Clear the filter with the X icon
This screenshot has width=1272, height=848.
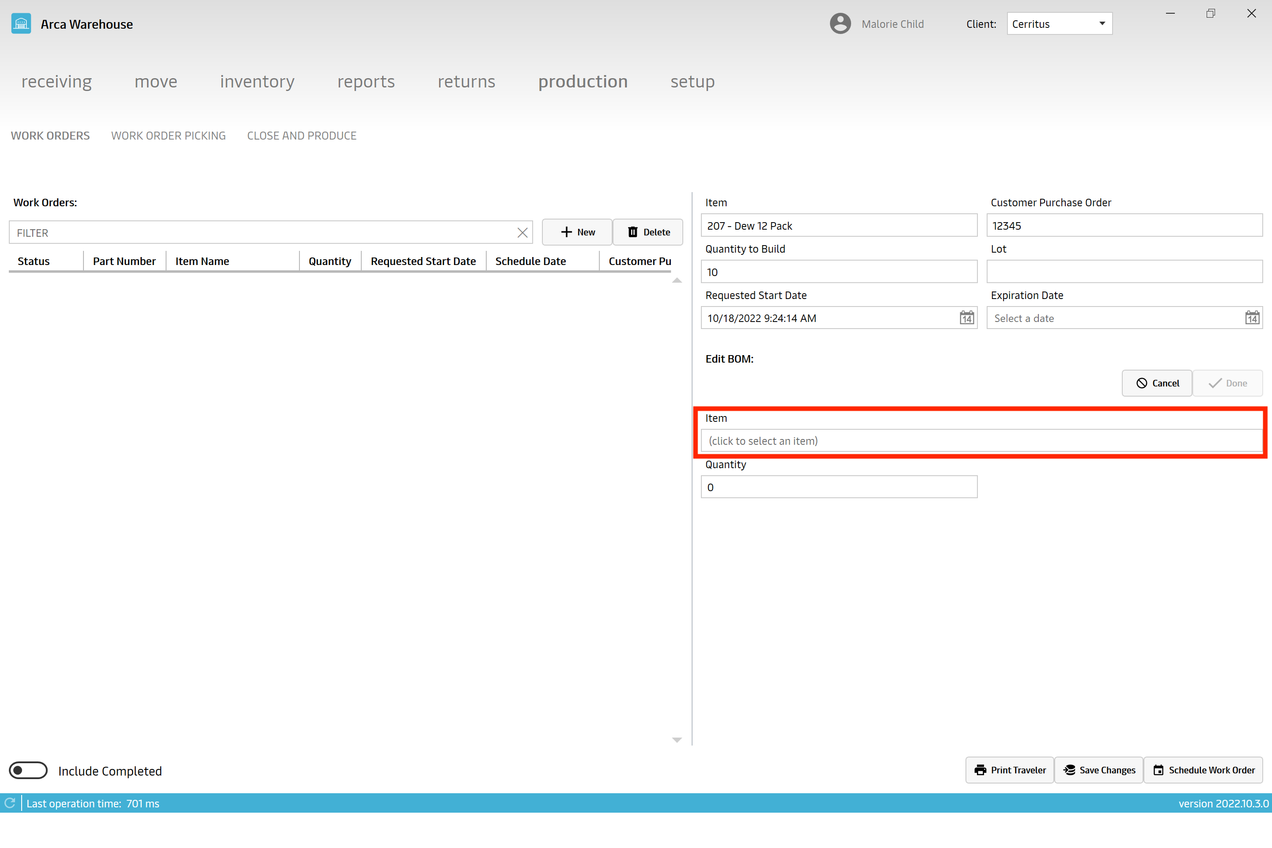pyautogui.click(x=522, y=233)
